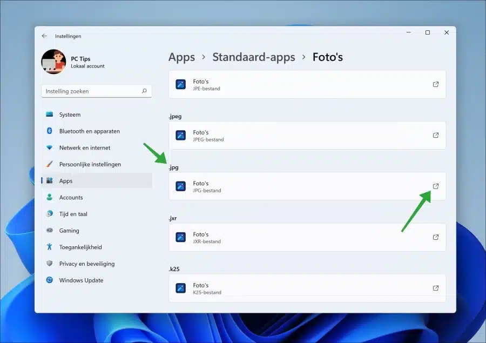Select Apps in sidebar
The width and height of the screenshot is (486, 343).
[97, 181]
